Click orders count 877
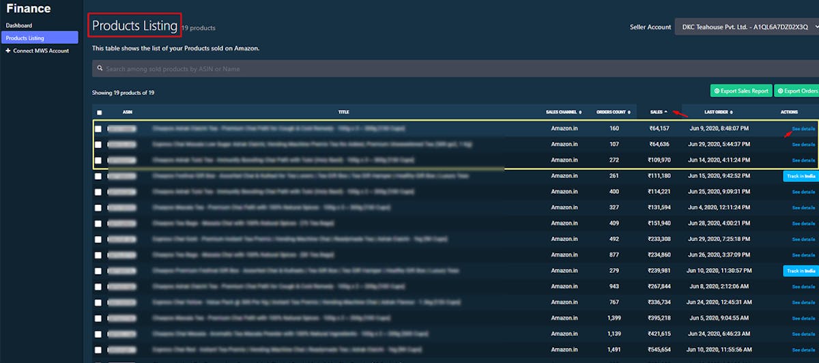 click(613, 255)
